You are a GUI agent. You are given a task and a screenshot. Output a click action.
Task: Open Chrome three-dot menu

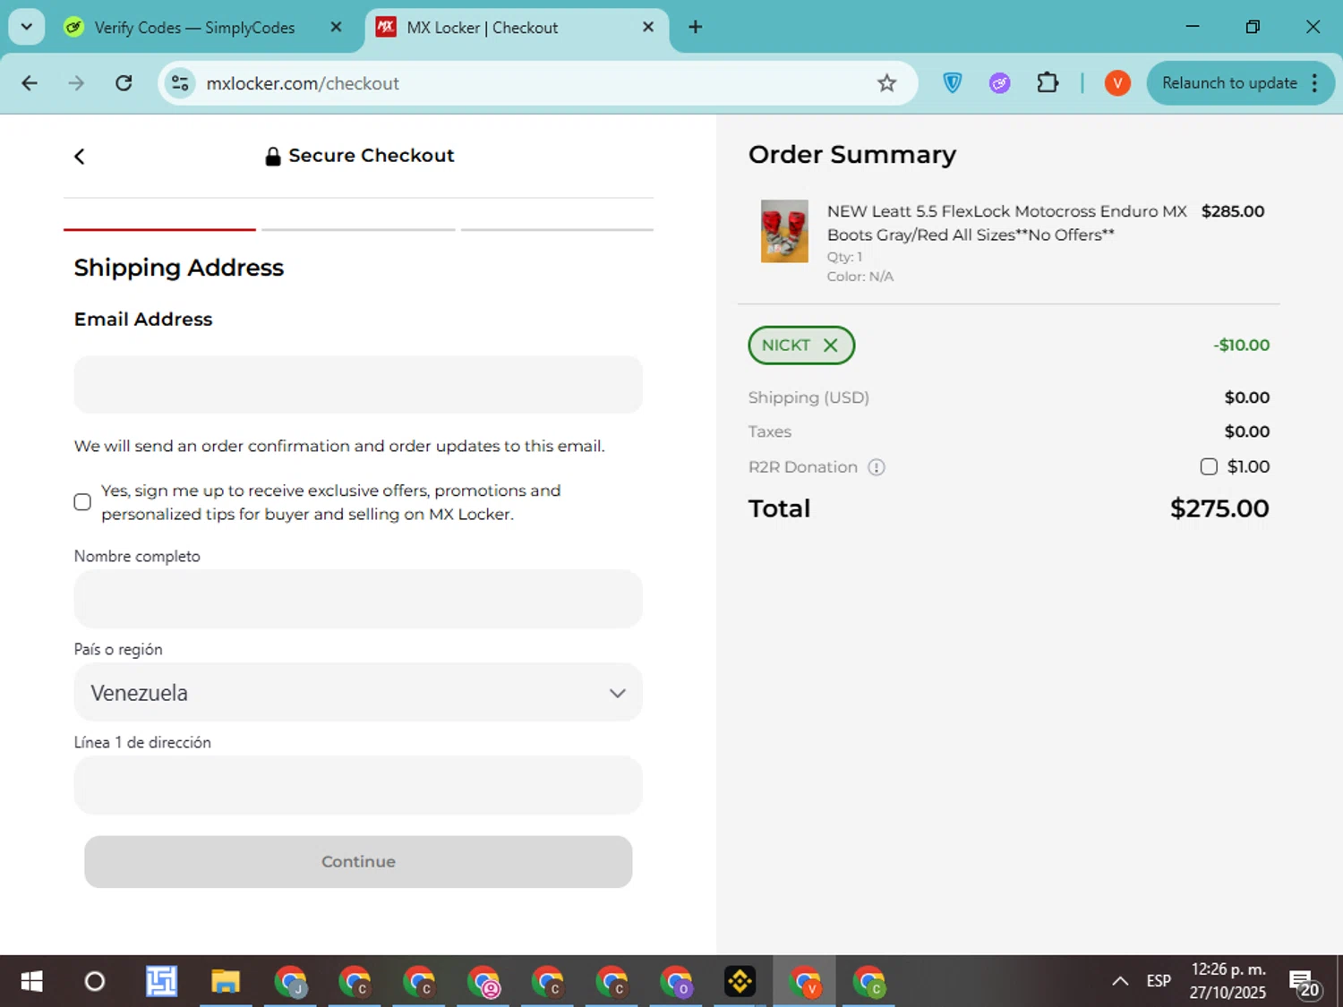tap(1314, 83)
